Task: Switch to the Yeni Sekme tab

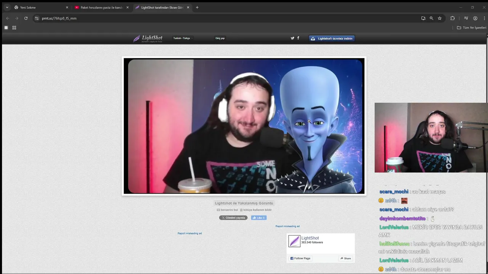Action: pos(41,7)
